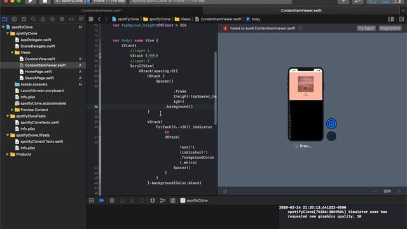Show build failure info circle icon

[x=300, y=28]
